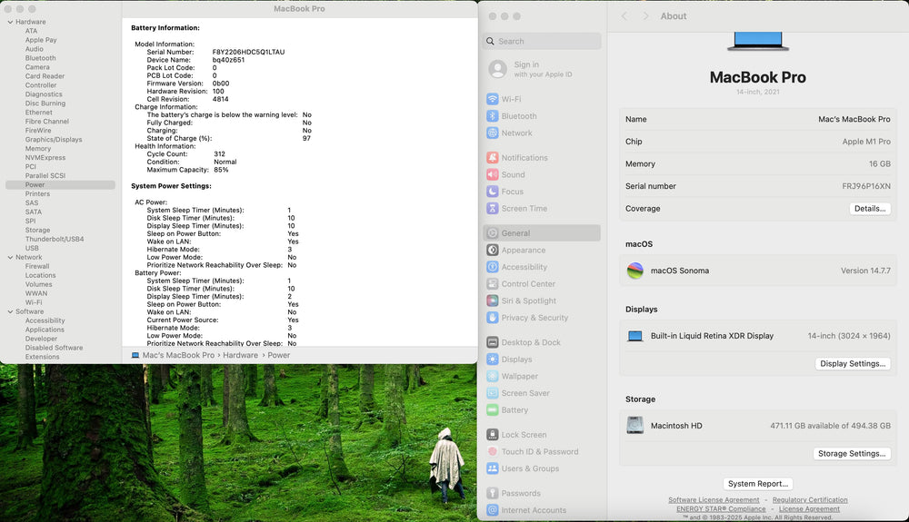Click the Coverage Details… button

870,209
